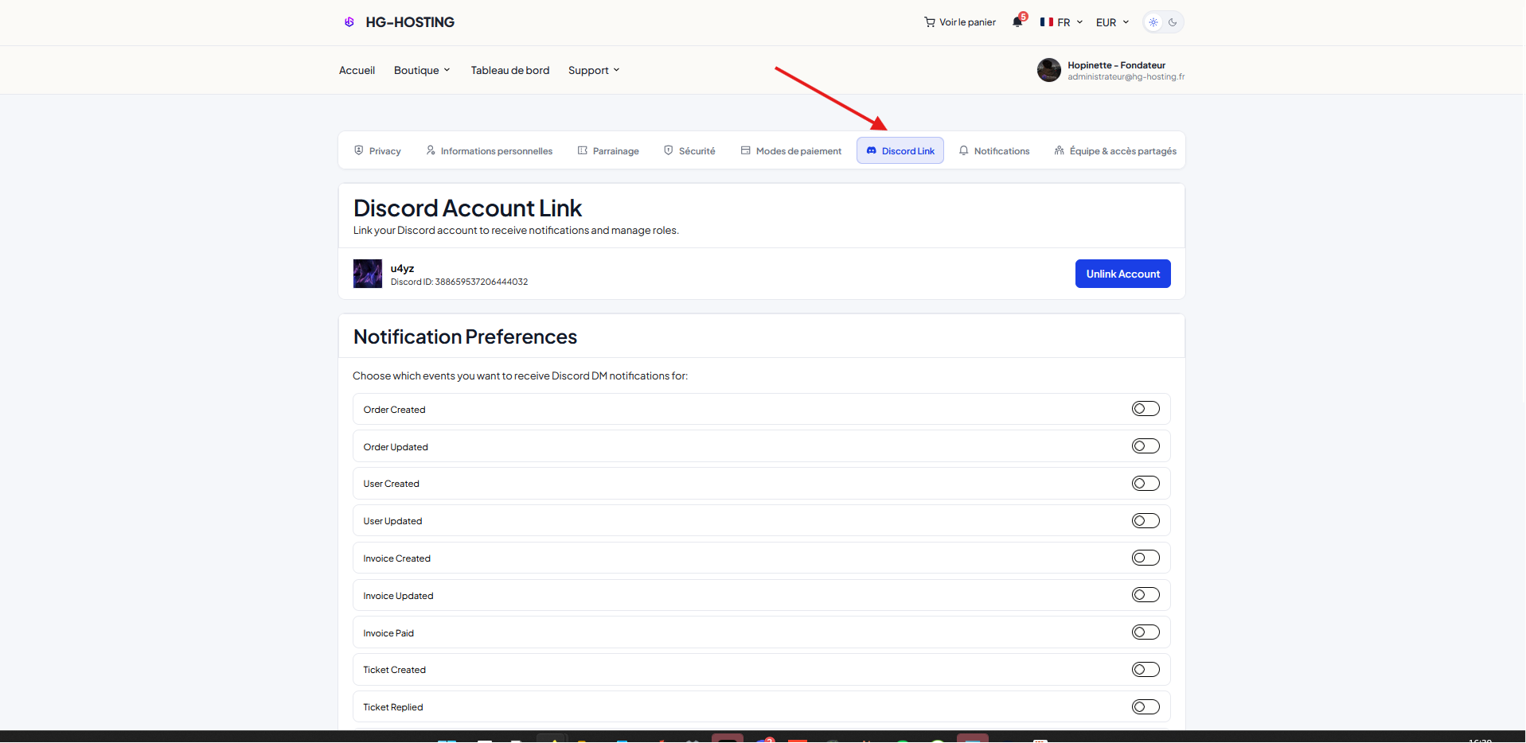
Task: Go to Accueil page
Action: point(357,70)
